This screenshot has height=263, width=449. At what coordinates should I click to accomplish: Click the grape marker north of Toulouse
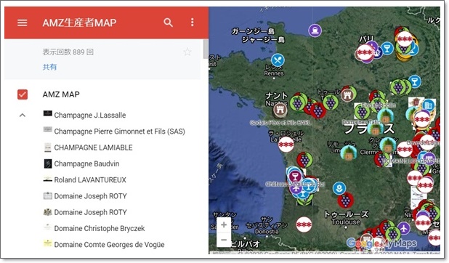pyautogui.click(x=346, y=200)
